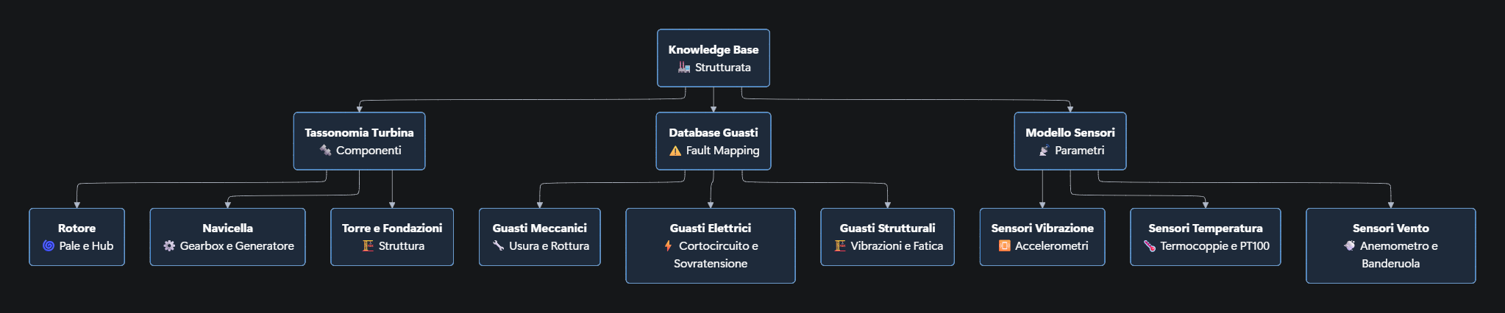Screen dimensions: 1505x313
Task: Click the thermometer icon beside Termocoppie e PT100
Action: (1149, 246)
